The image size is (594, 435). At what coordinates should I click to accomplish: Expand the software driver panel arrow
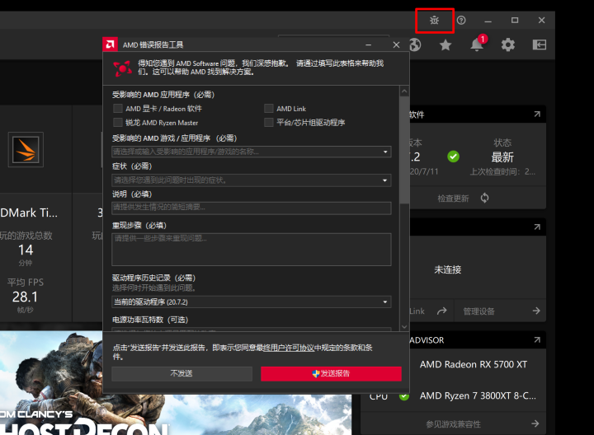pos(537,114)
